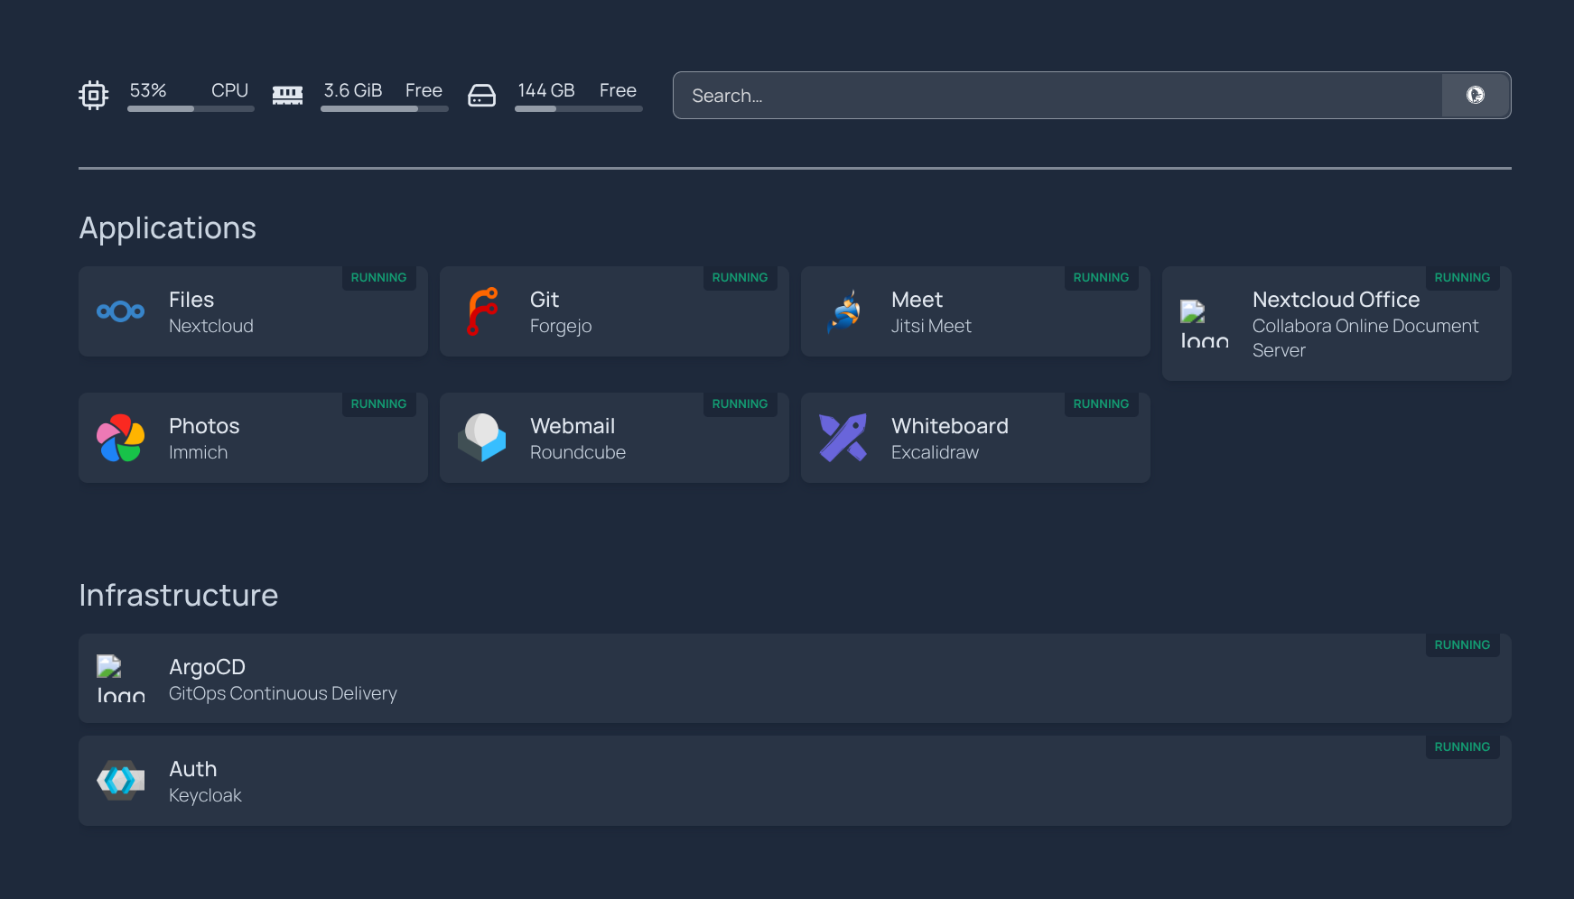The image size is (1574, 899).
Task: Click the disk drive icon
Action: click(x=481, y=95)
